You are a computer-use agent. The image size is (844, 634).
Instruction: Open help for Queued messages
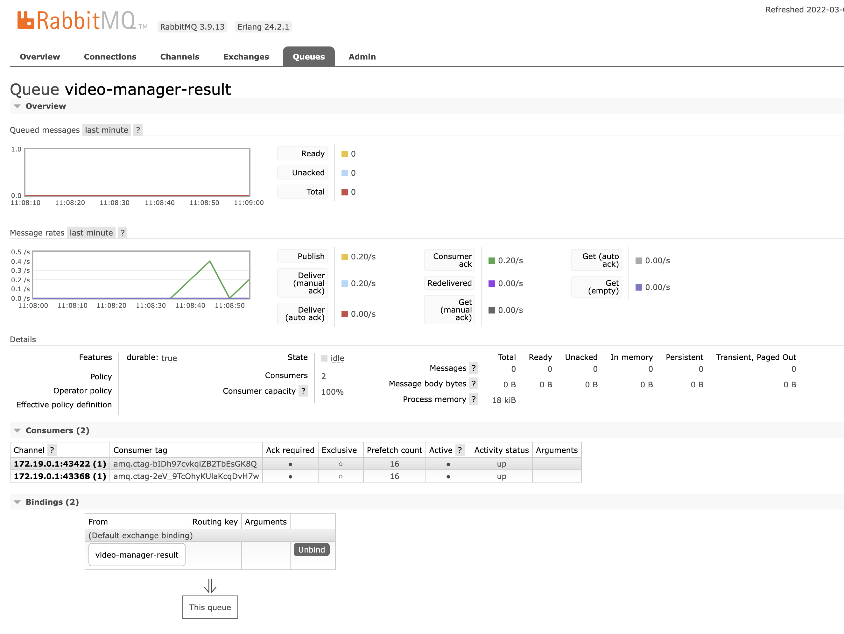pos(138,130)
